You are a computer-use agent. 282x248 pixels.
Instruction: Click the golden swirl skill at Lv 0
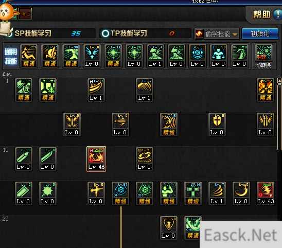coord(145,159)
